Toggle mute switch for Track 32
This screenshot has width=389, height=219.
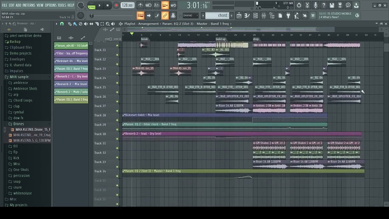(x=117, y=158)
